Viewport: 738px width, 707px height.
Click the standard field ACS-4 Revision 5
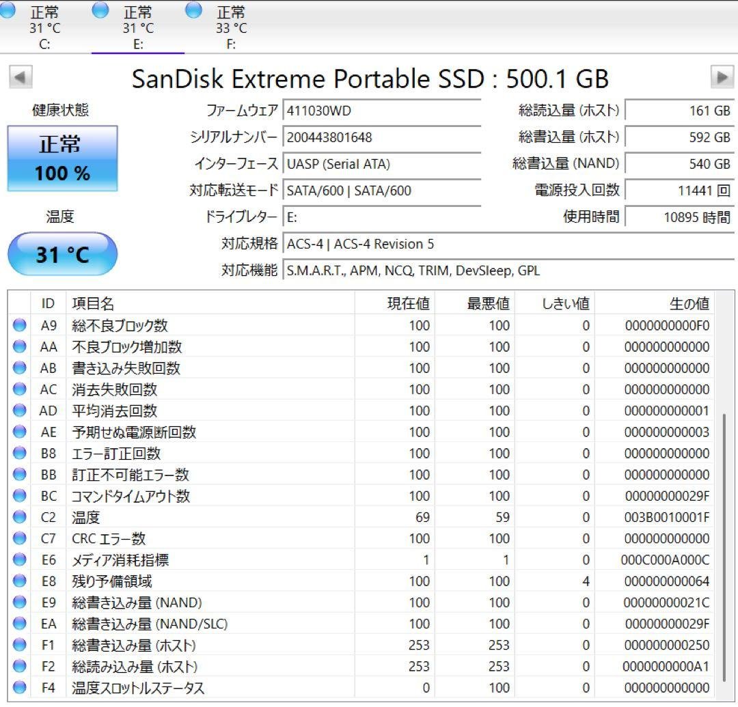(x=508, y=244)
